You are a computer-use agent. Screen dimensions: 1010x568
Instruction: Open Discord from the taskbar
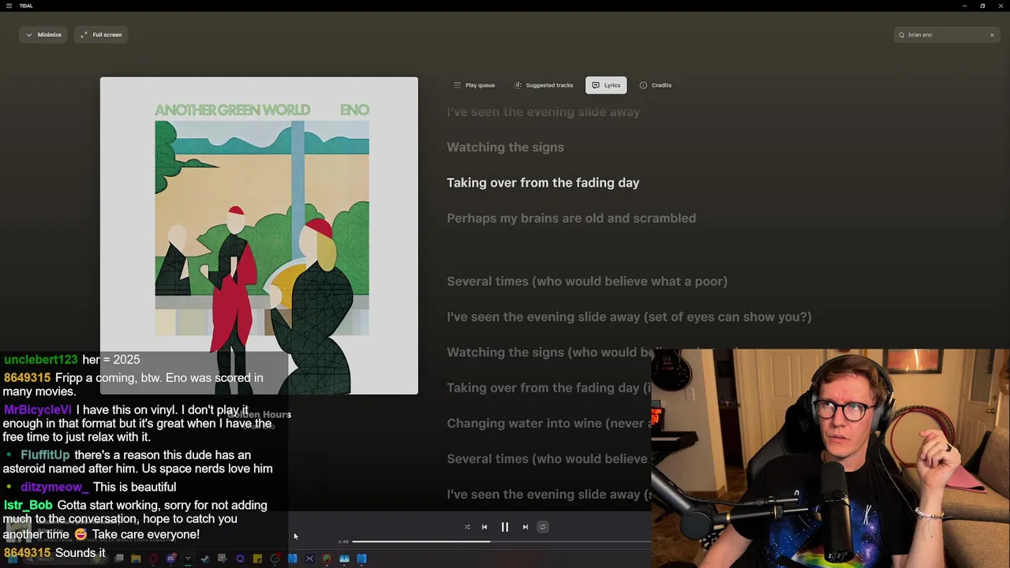click(170, 559)
